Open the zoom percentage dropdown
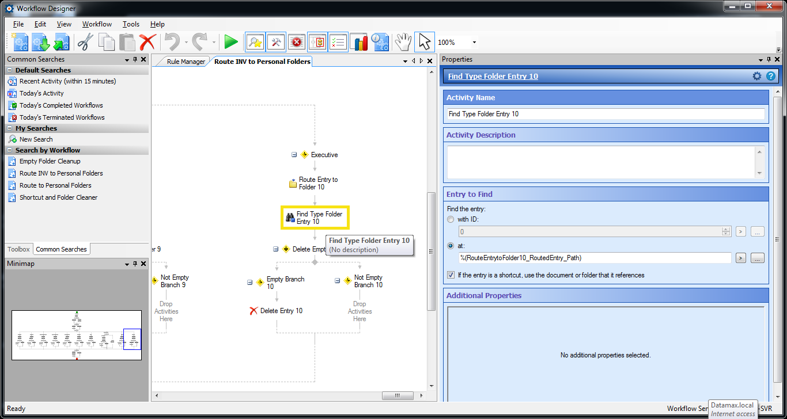Image resolution: width=787 pixels, height=419 pixels. 474,43
